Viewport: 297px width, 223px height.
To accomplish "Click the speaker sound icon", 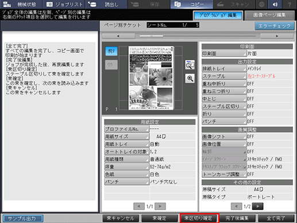I will 275,4.
